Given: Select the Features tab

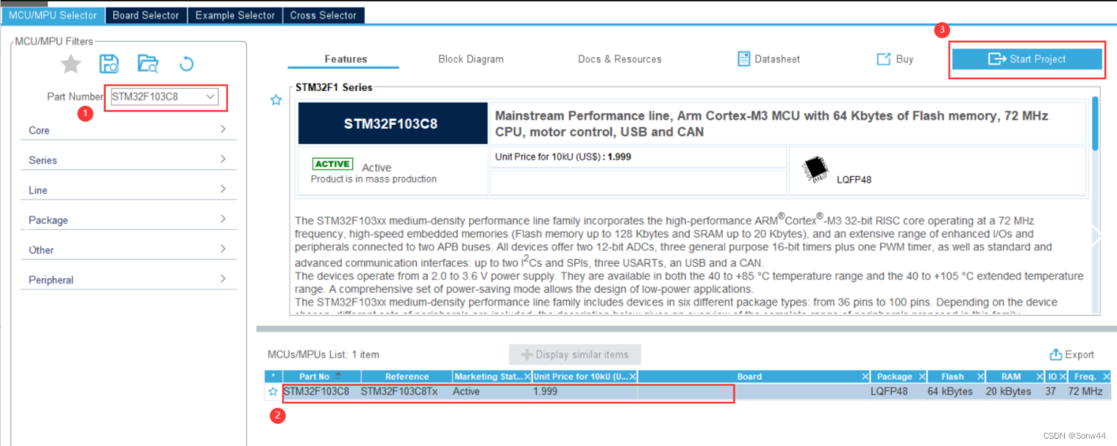Looking at the screenshot, I should click(x=346, y=59).
